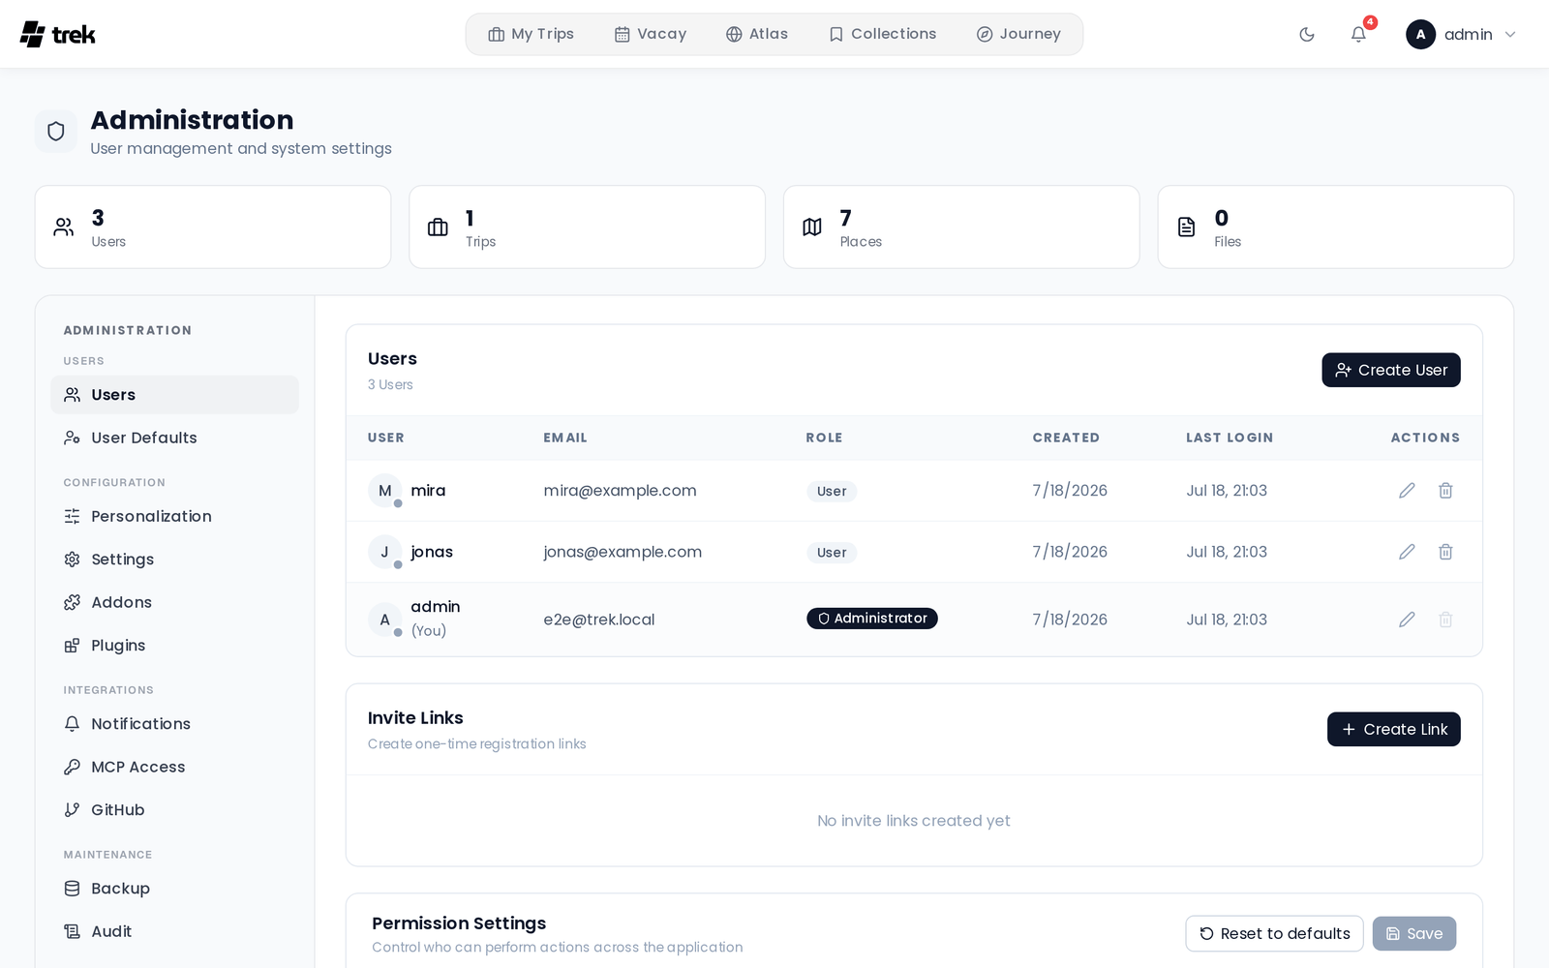Toggle dark mode moon icon
The width and height of the screenshot is (1549, 968).
tap(1307, 35)
